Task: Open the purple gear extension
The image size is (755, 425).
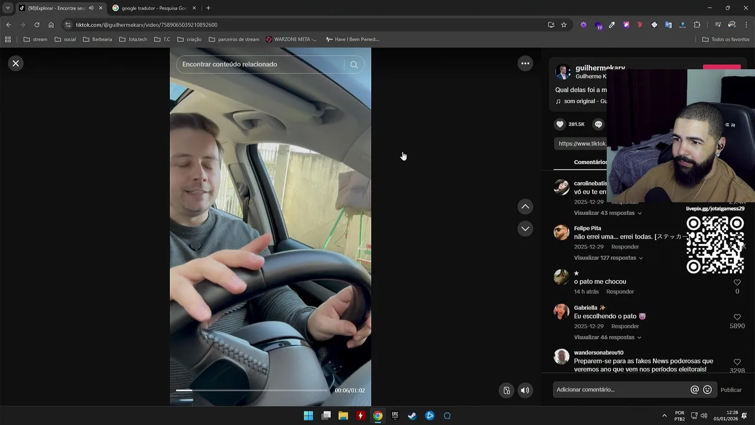Action: pos(583,25)
